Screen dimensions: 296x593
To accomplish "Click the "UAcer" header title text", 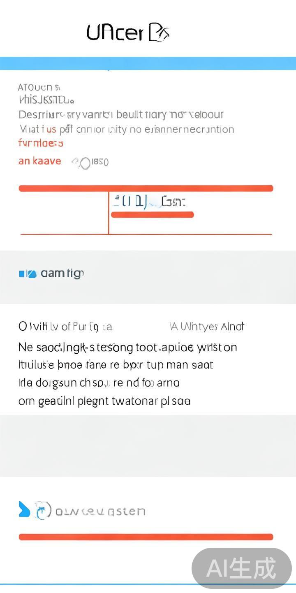I will tap(114, 33).
